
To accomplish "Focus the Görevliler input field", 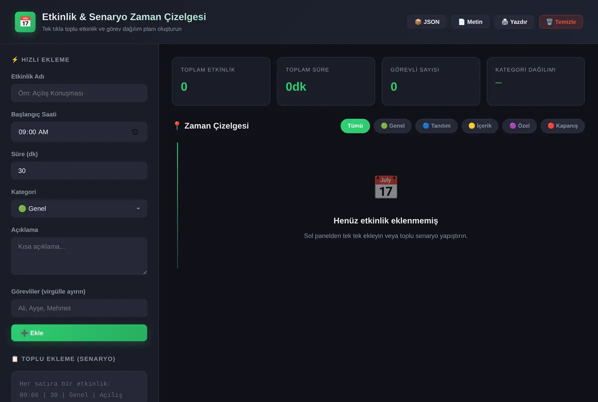I will [79, 308].
